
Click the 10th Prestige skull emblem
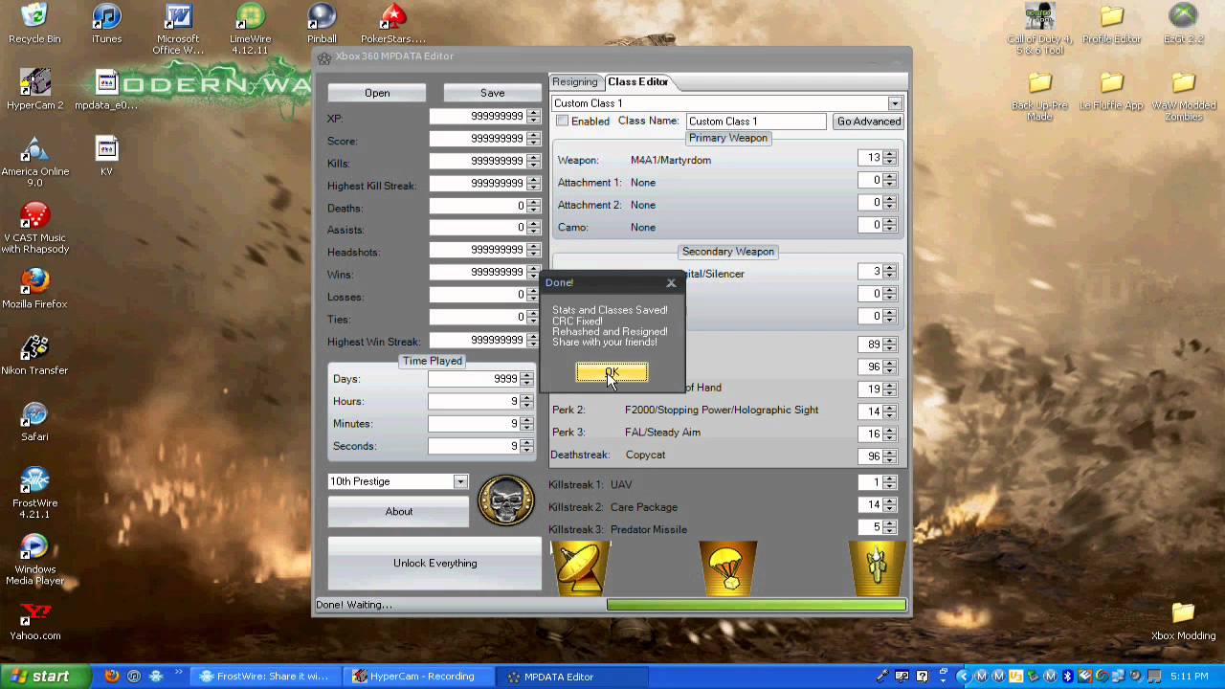(505, 500)
